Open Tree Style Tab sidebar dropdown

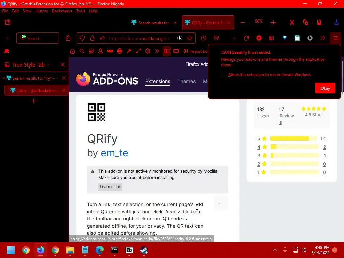pyautogui.click(x=48, y=65)
